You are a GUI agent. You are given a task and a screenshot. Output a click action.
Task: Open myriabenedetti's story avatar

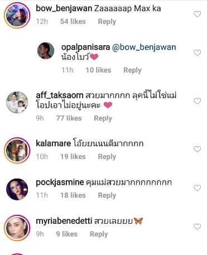(x=17, y=228)
